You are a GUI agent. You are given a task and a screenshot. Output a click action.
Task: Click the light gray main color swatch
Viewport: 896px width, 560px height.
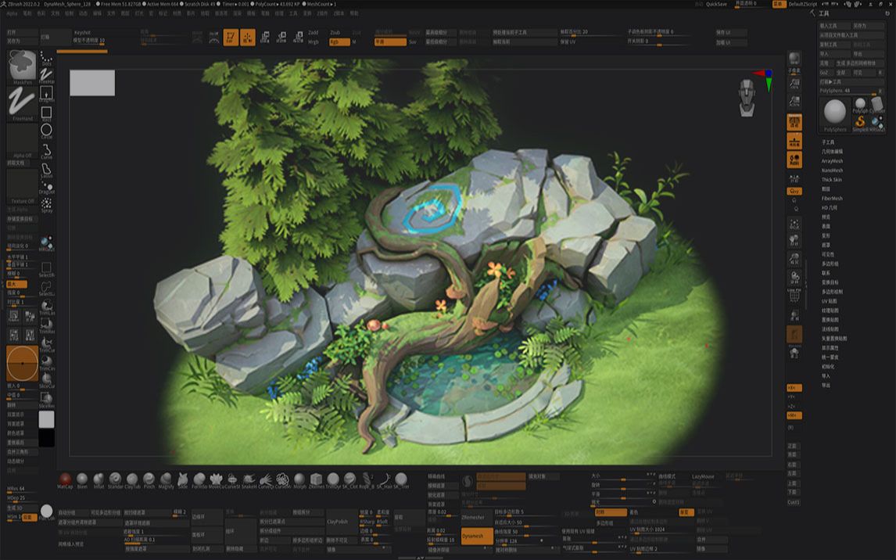[46, 419]
